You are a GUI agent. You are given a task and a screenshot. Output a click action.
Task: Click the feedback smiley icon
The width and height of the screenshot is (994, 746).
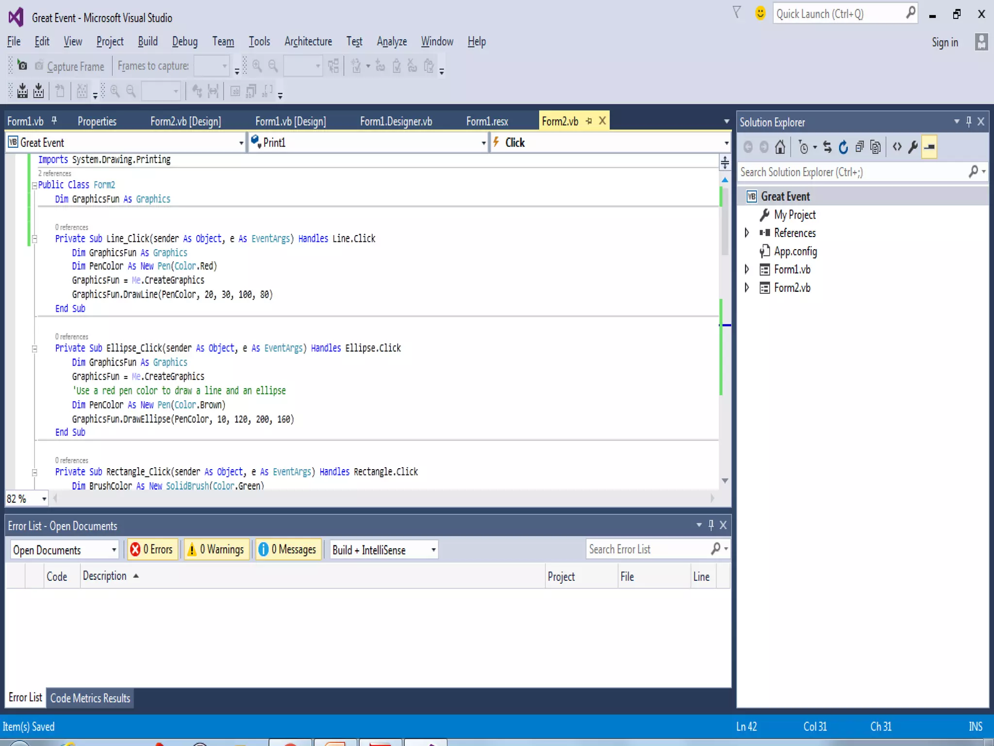point(760,13)
